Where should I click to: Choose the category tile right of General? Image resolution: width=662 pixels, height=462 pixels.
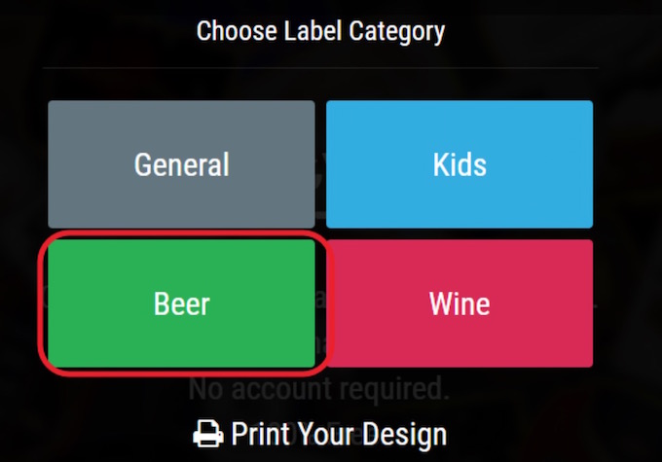pyautogui.click(x=460, y=164)
